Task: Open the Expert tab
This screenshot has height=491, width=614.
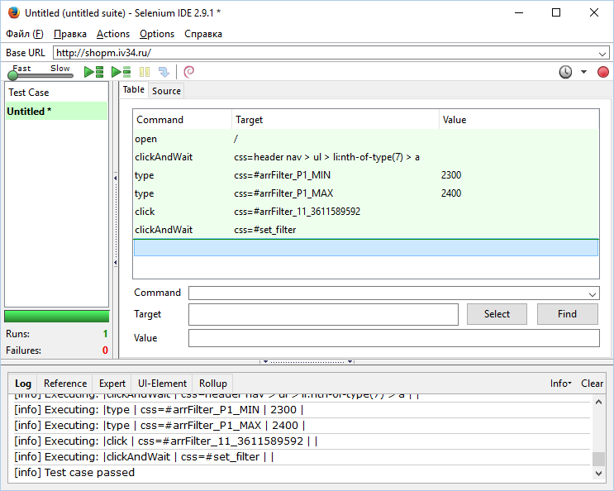Action: click(x=112, y=384)
